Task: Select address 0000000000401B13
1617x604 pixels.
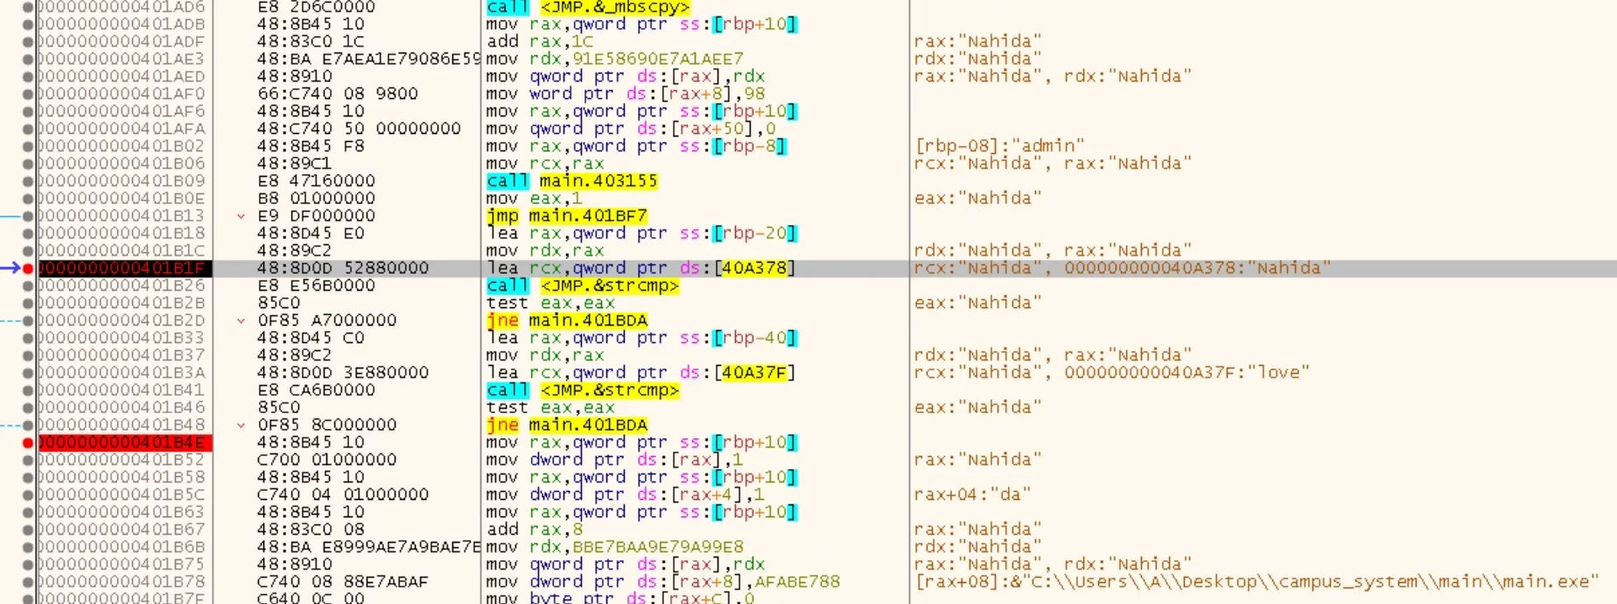Action: point(122,216)
